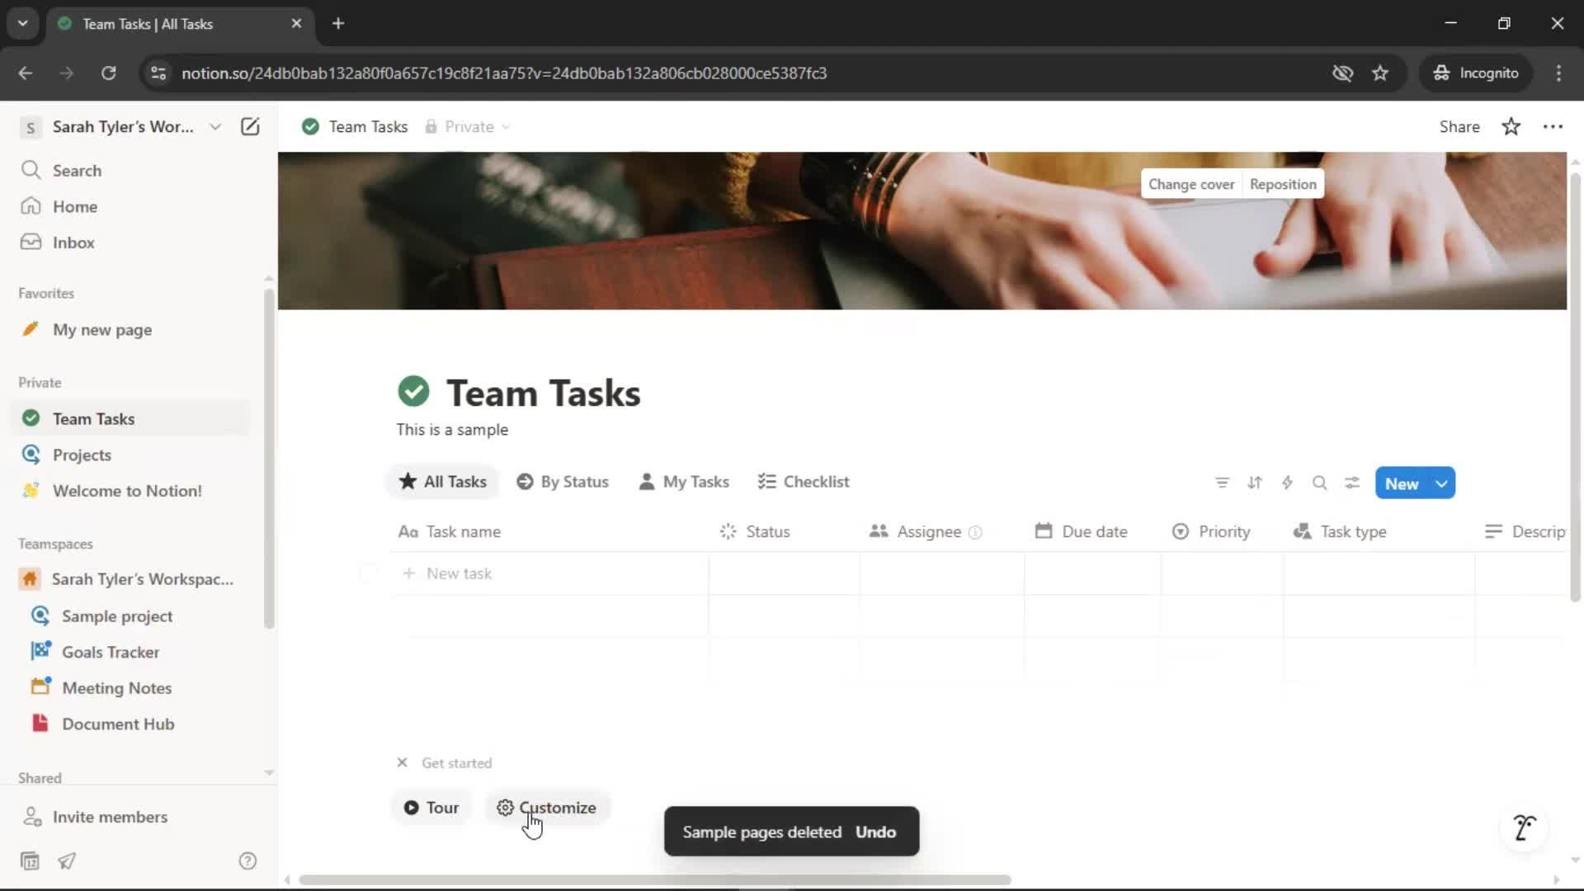Switch to All Tasks view tab

click(x=442, y=482)
